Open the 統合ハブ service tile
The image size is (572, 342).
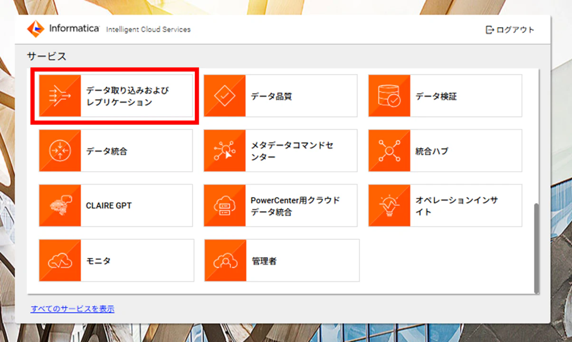[x=445, y=151]
